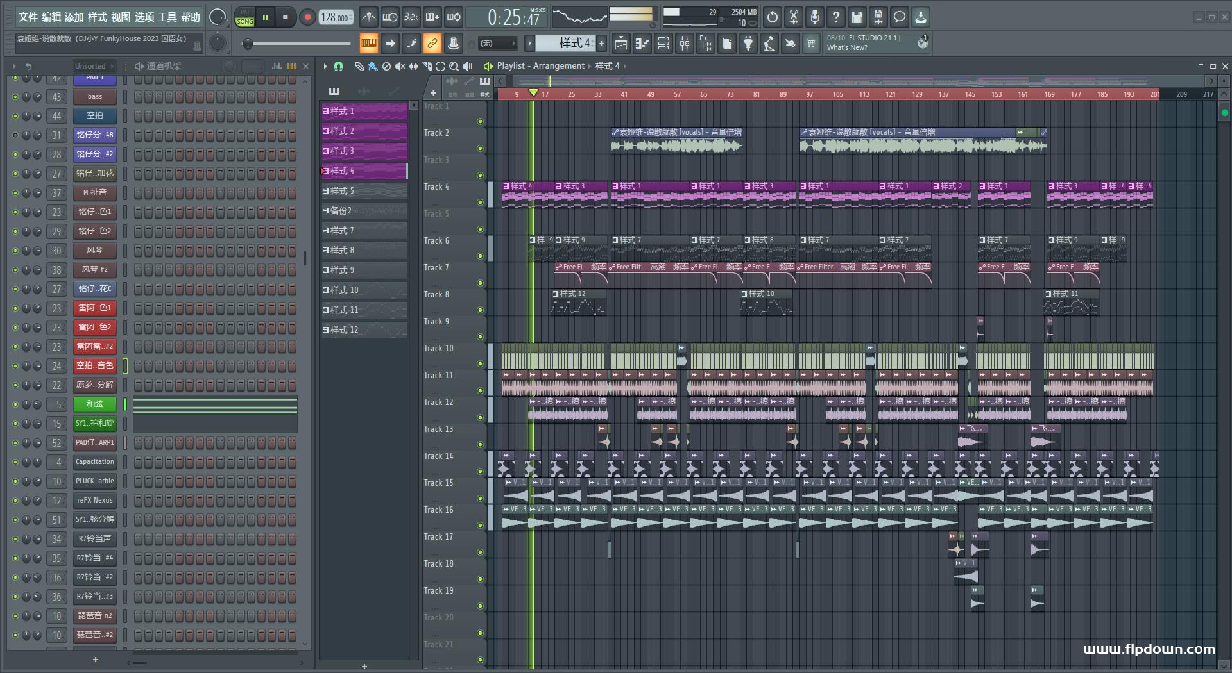This screenshot has width=1232, height=673.
Task: Open the 视图 menu
Action: (x=121, y=17)
